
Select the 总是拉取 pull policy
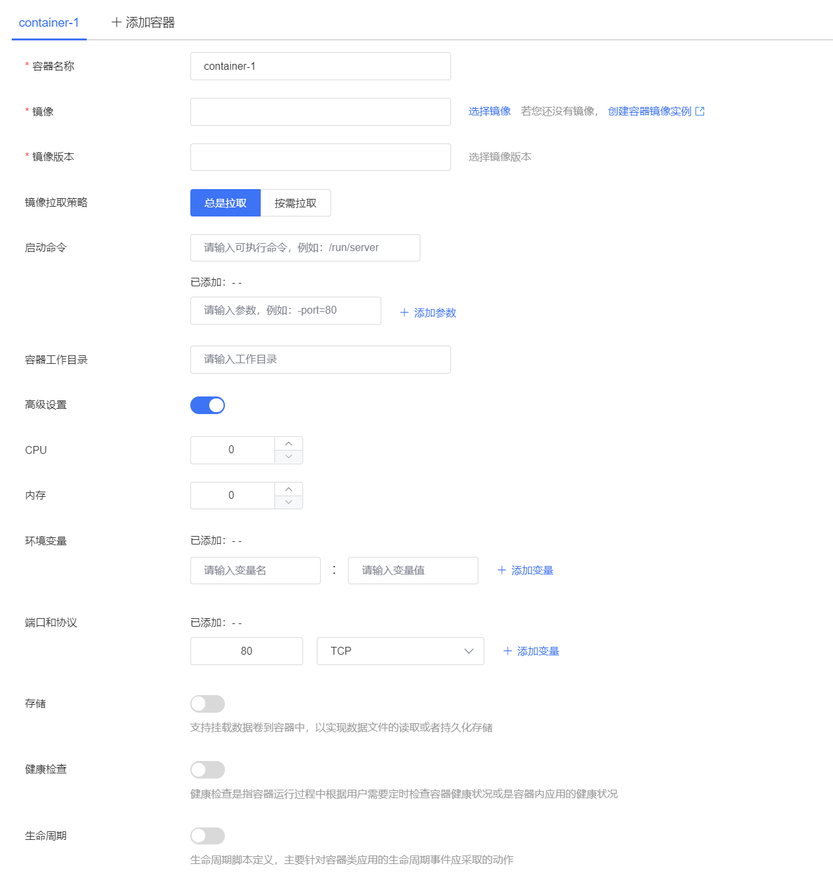(226, 203)
